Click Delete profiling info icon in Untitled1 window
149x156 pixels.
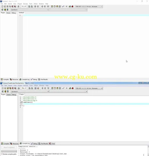[x=72, y=6]
